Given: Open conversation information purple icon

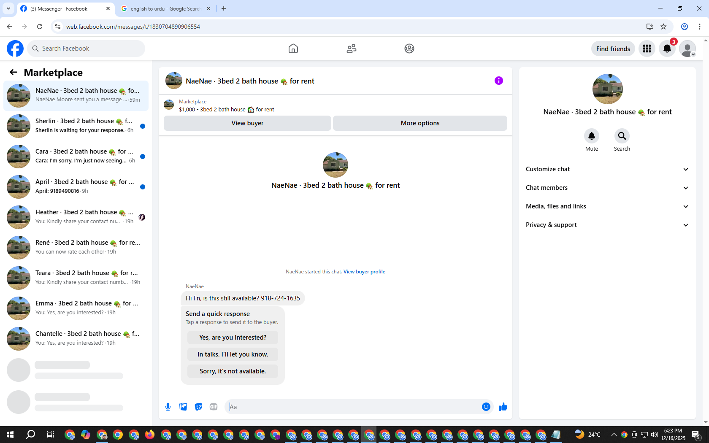Looking at the screenshot, I should click(499, 81).
